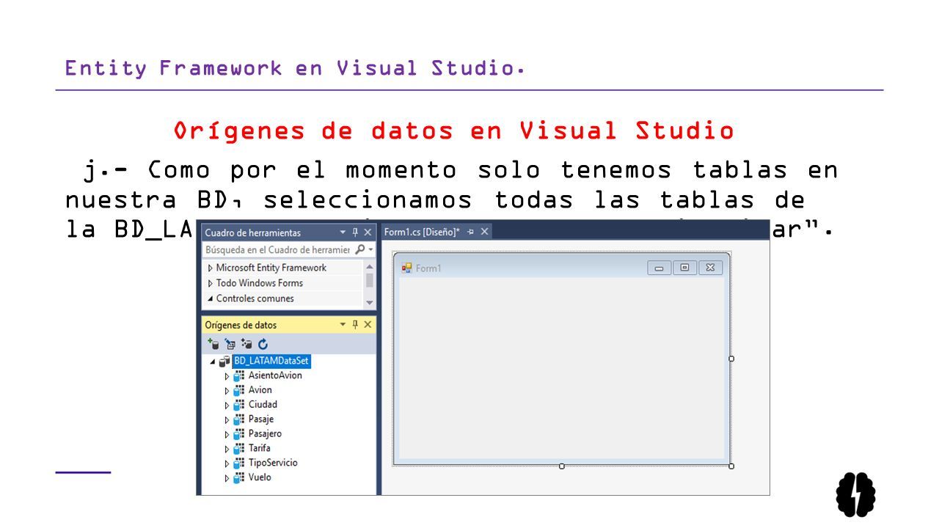The height and width of the screenshot is (528, 939).
Task: Open Orígenes de datos window options dropdown
Action: coord(343,324)
